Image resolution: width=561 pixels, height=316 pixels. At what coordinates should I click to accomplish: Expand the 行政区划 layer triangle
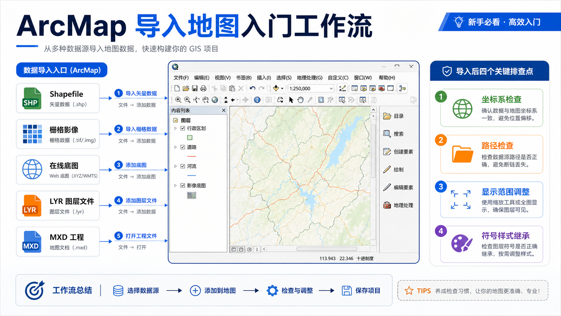[175, 128]
